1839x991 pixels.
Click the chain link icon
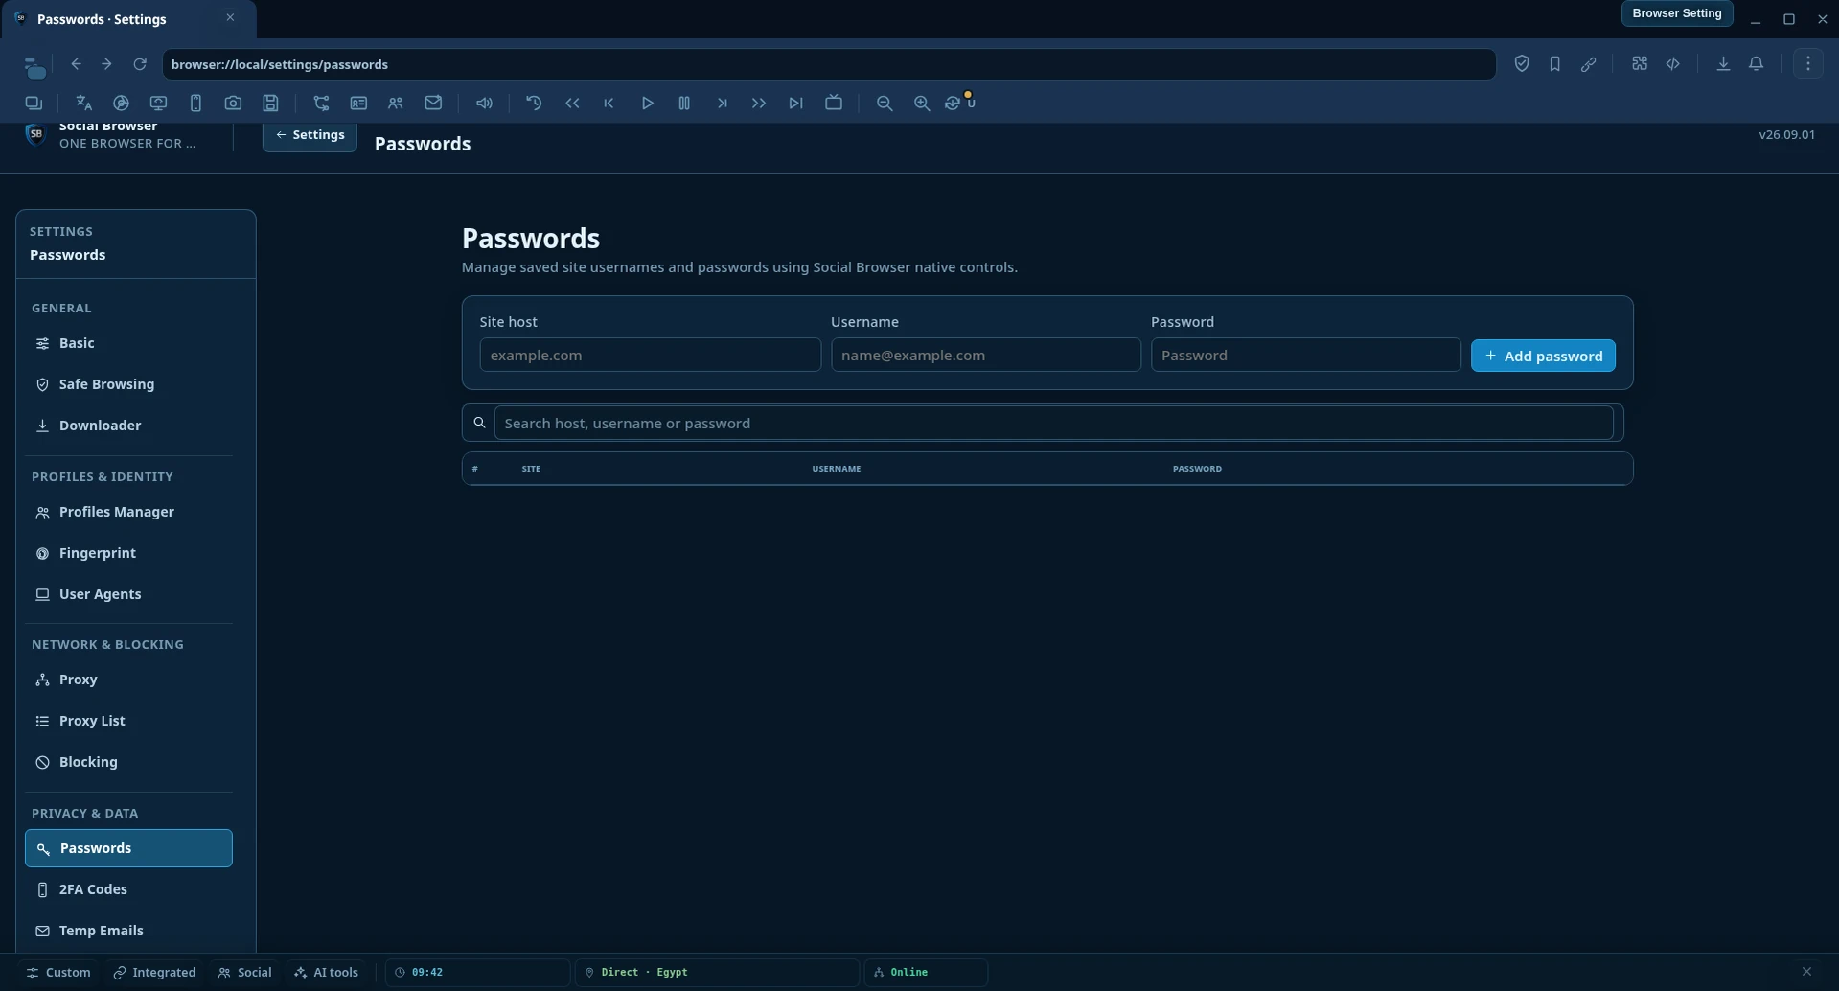pos(1588,64)
